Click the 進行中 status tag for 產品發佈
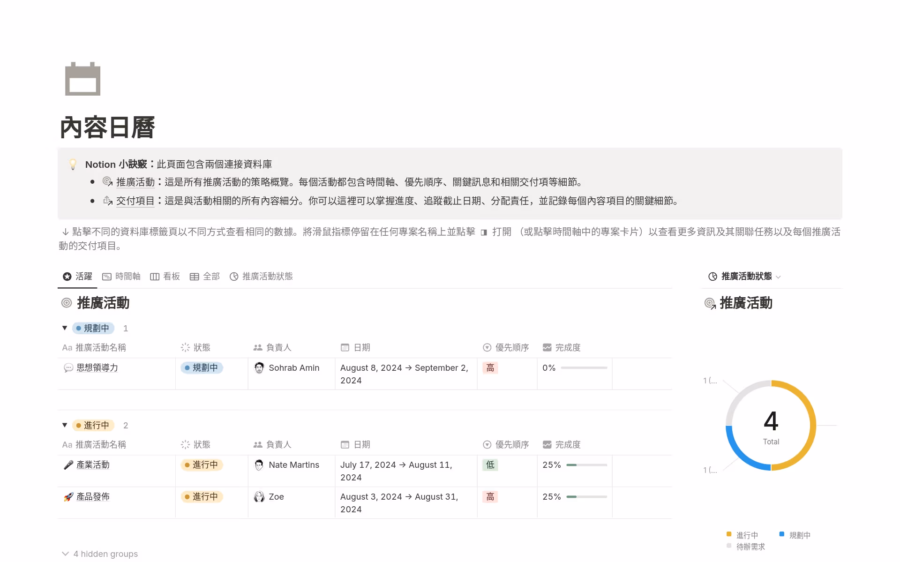Image resolution: width=900 pixels, height=562 pixels. point(202,497)
